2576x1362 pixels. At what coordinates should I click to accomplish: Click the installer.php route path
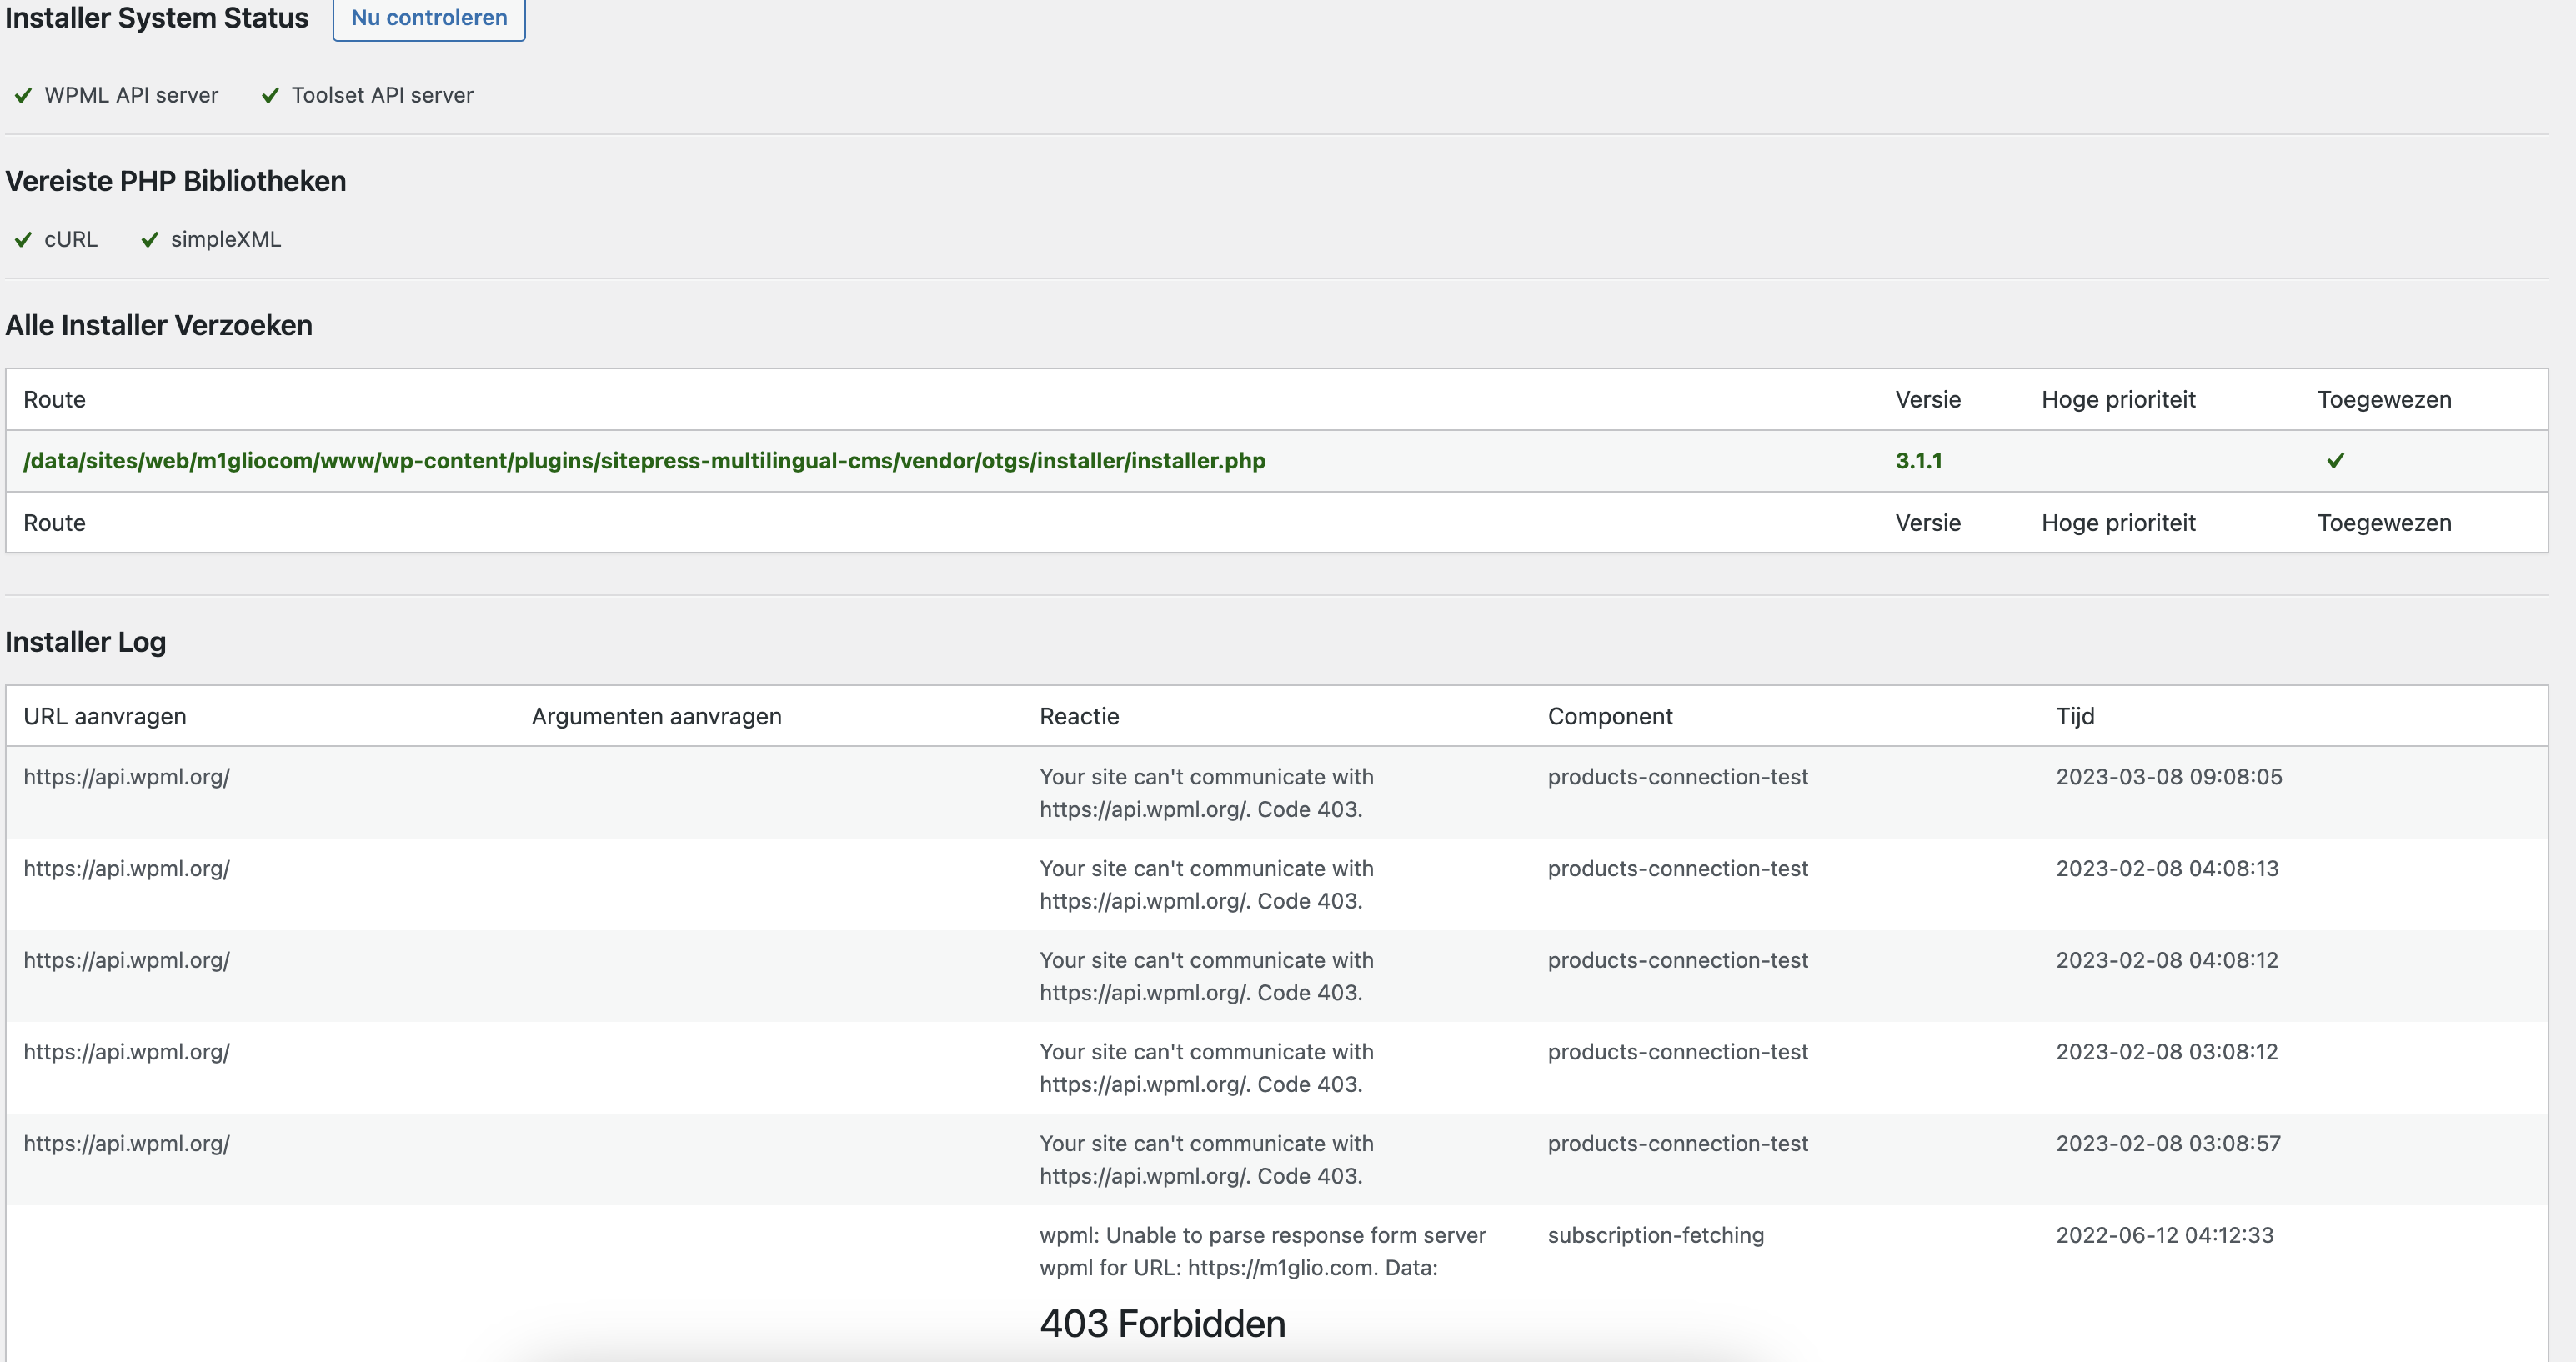tap(644, 461)
